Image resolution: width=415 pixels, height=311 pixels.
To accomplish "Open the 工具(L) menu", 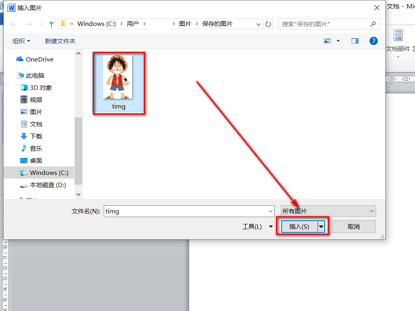I will [257, 227].
